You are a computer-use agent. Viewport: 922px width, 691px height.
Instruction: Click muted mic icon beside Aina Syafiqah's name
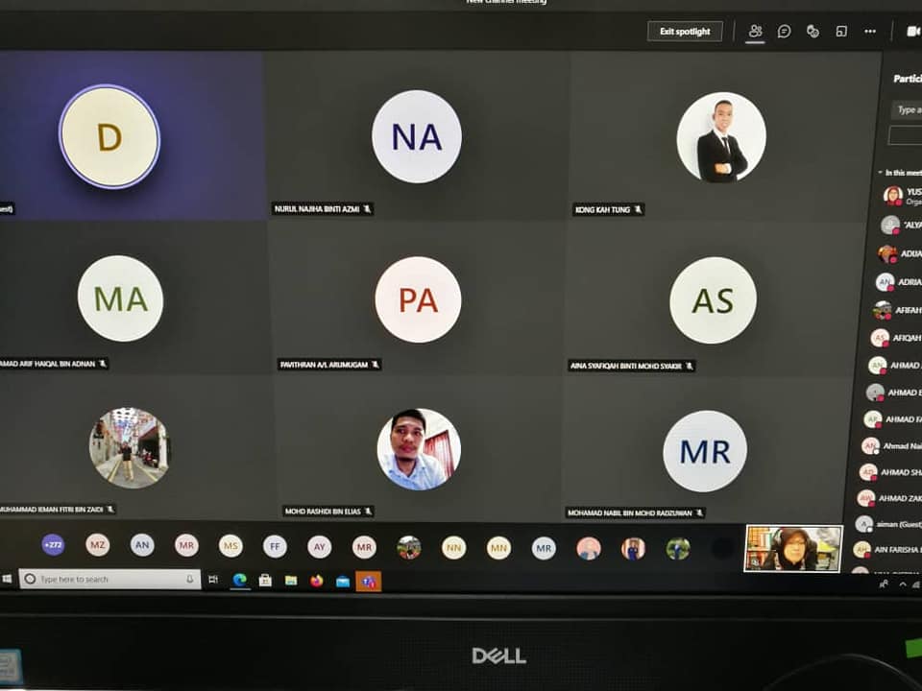point(690,366)
